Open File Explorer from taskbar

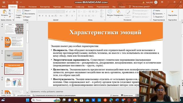click(75, 100)
